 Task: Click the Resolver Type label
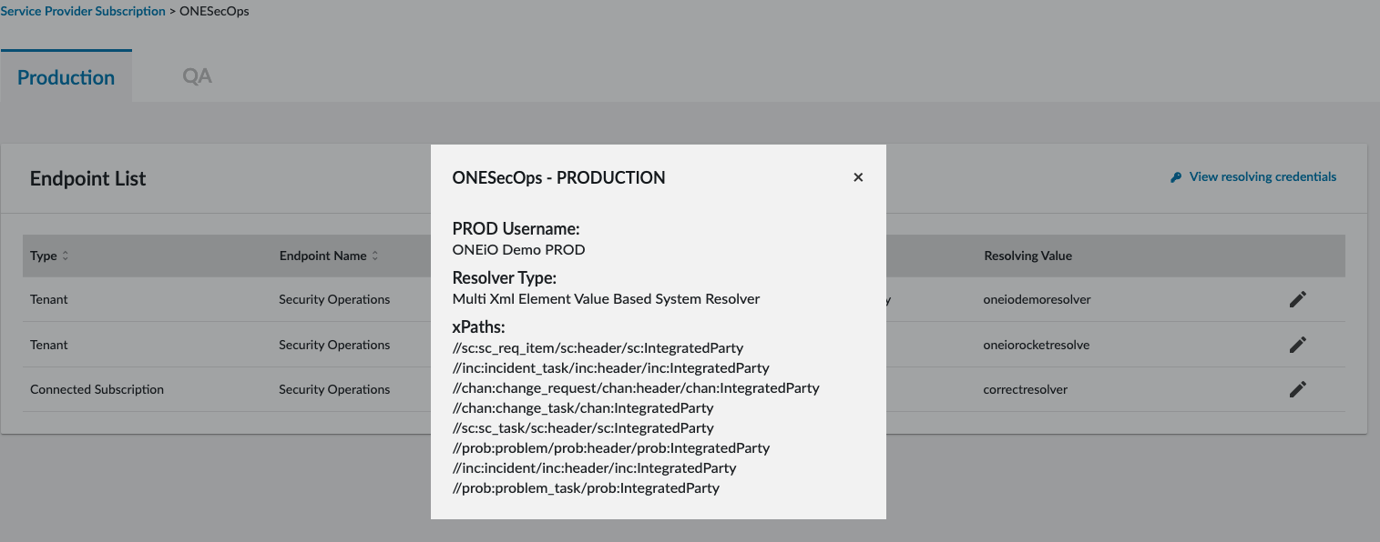point(505,277)
